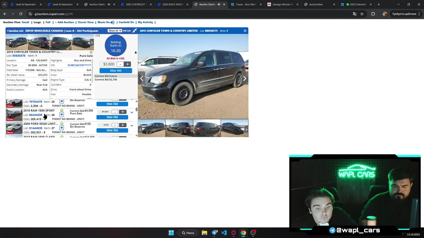Show next thumbnail in the lot details strip

click(x=92, y=42)
